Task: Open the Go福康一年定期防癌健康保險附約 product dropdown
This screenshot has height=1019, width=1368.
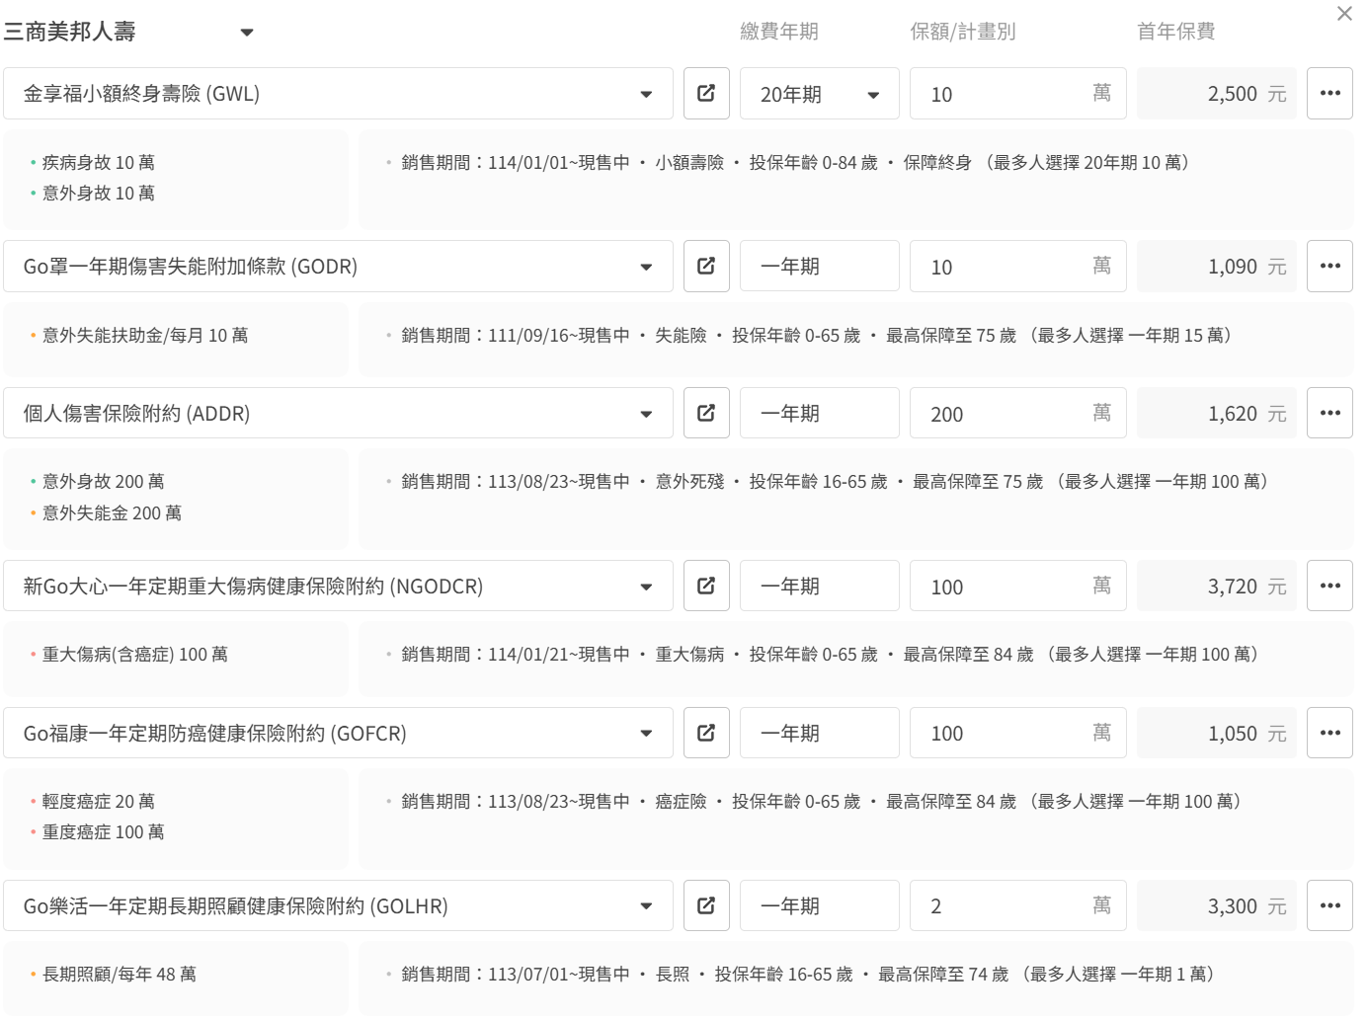Action: coord(645,734)
